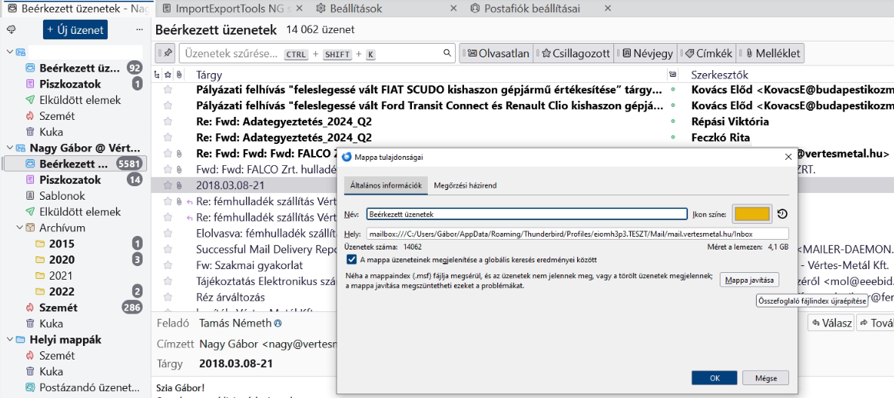Open the yellow Ikon színe swatch
Image resolution: width=894 pixels, height=398 pixels.
[751, 214]
